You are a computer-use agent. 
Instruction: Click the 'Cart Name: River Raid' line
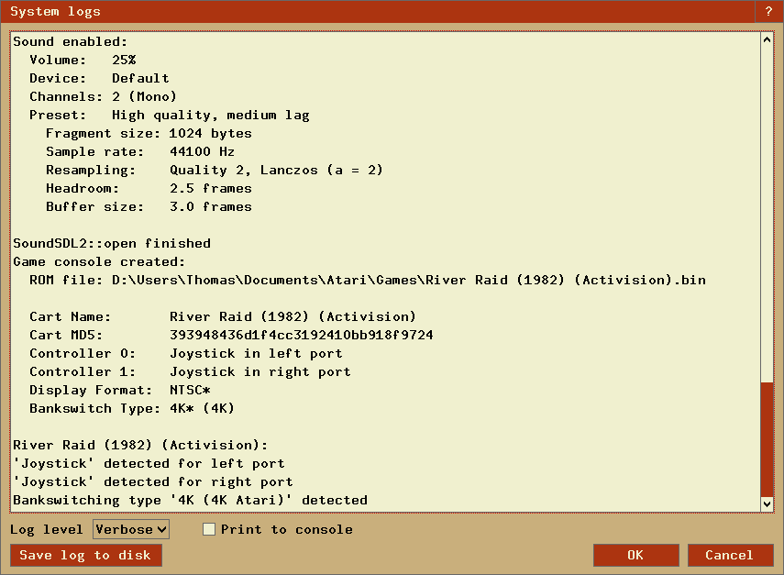coord(223,316)
